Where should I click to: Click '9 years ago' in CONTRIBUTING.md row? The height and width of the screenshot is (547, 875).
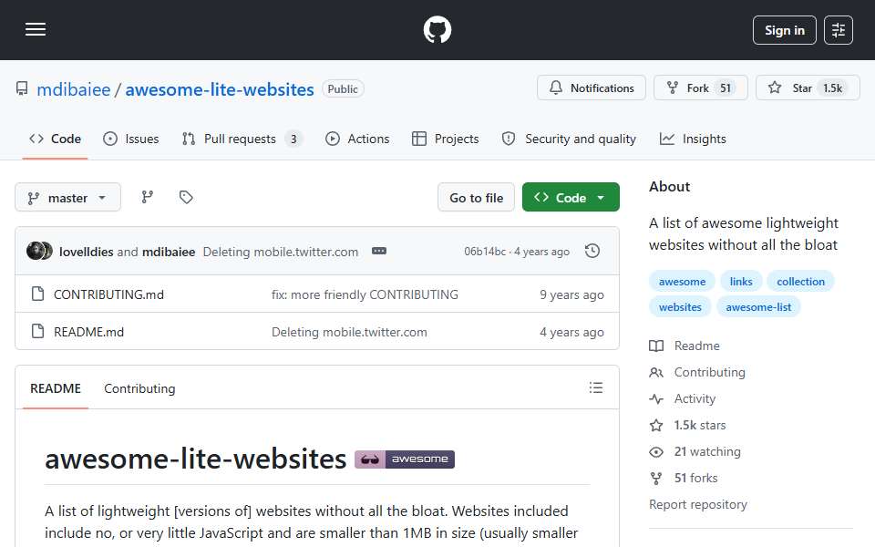point(571,294)
